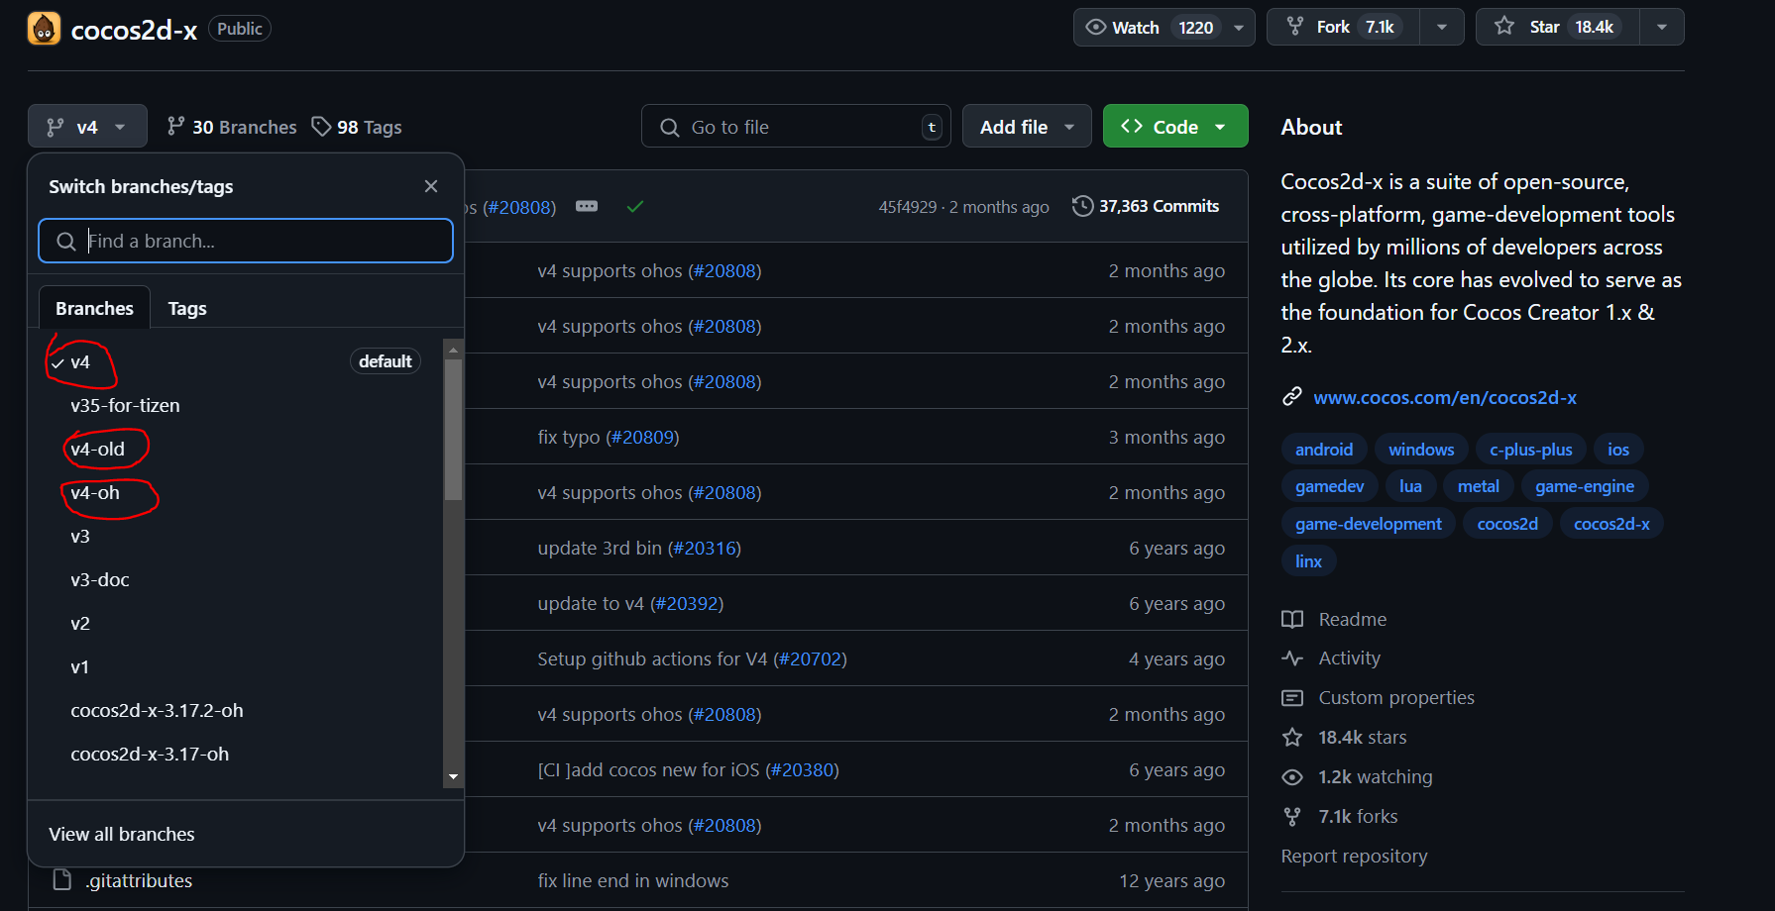Image resolution: width=1775 pixels, height=911 pixels.
Task: Click the website link chain icon
Action: (x=1292, y=397)
